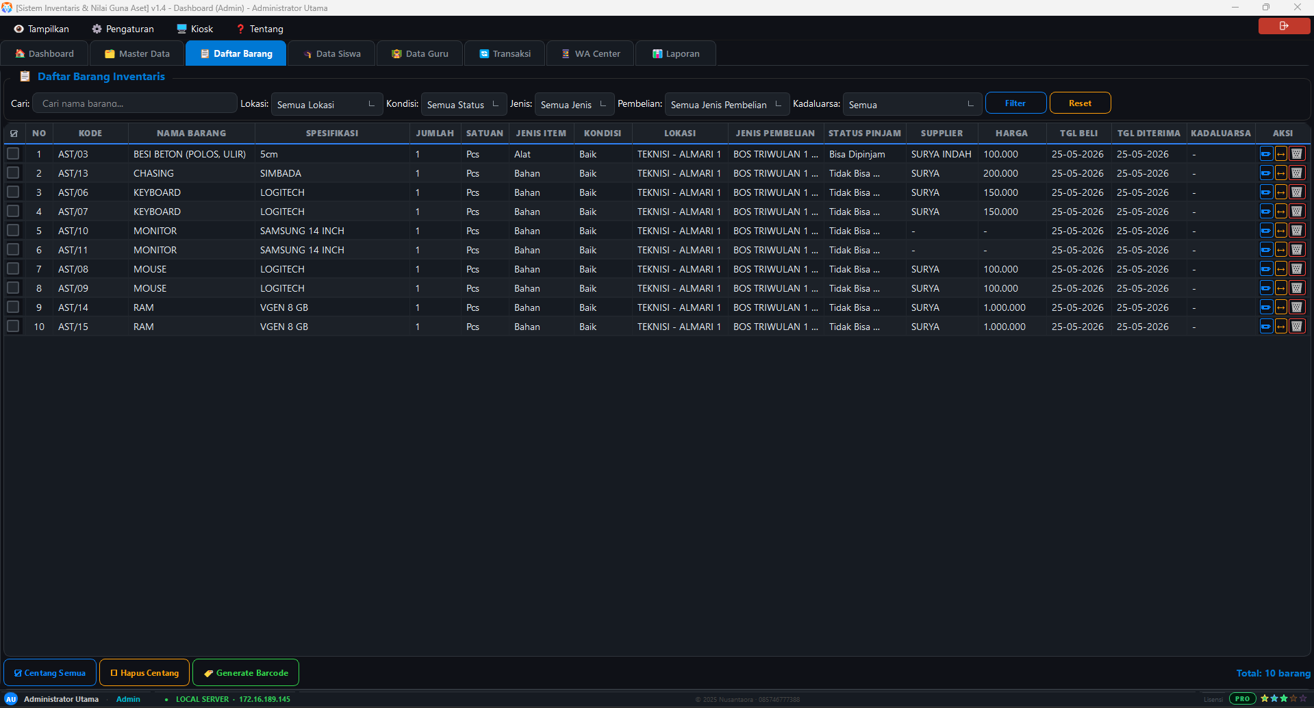
Task: Open the Pengaturan menu
Action: click(x=123, y=29)
